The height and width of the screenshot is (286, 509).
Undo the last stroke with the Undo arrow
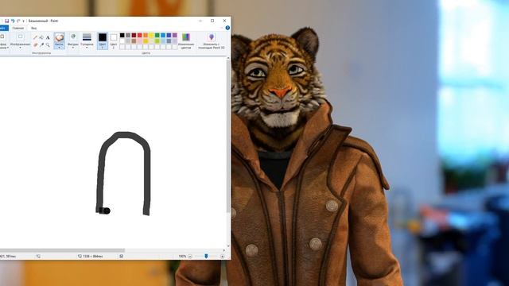tap(13, 21)
